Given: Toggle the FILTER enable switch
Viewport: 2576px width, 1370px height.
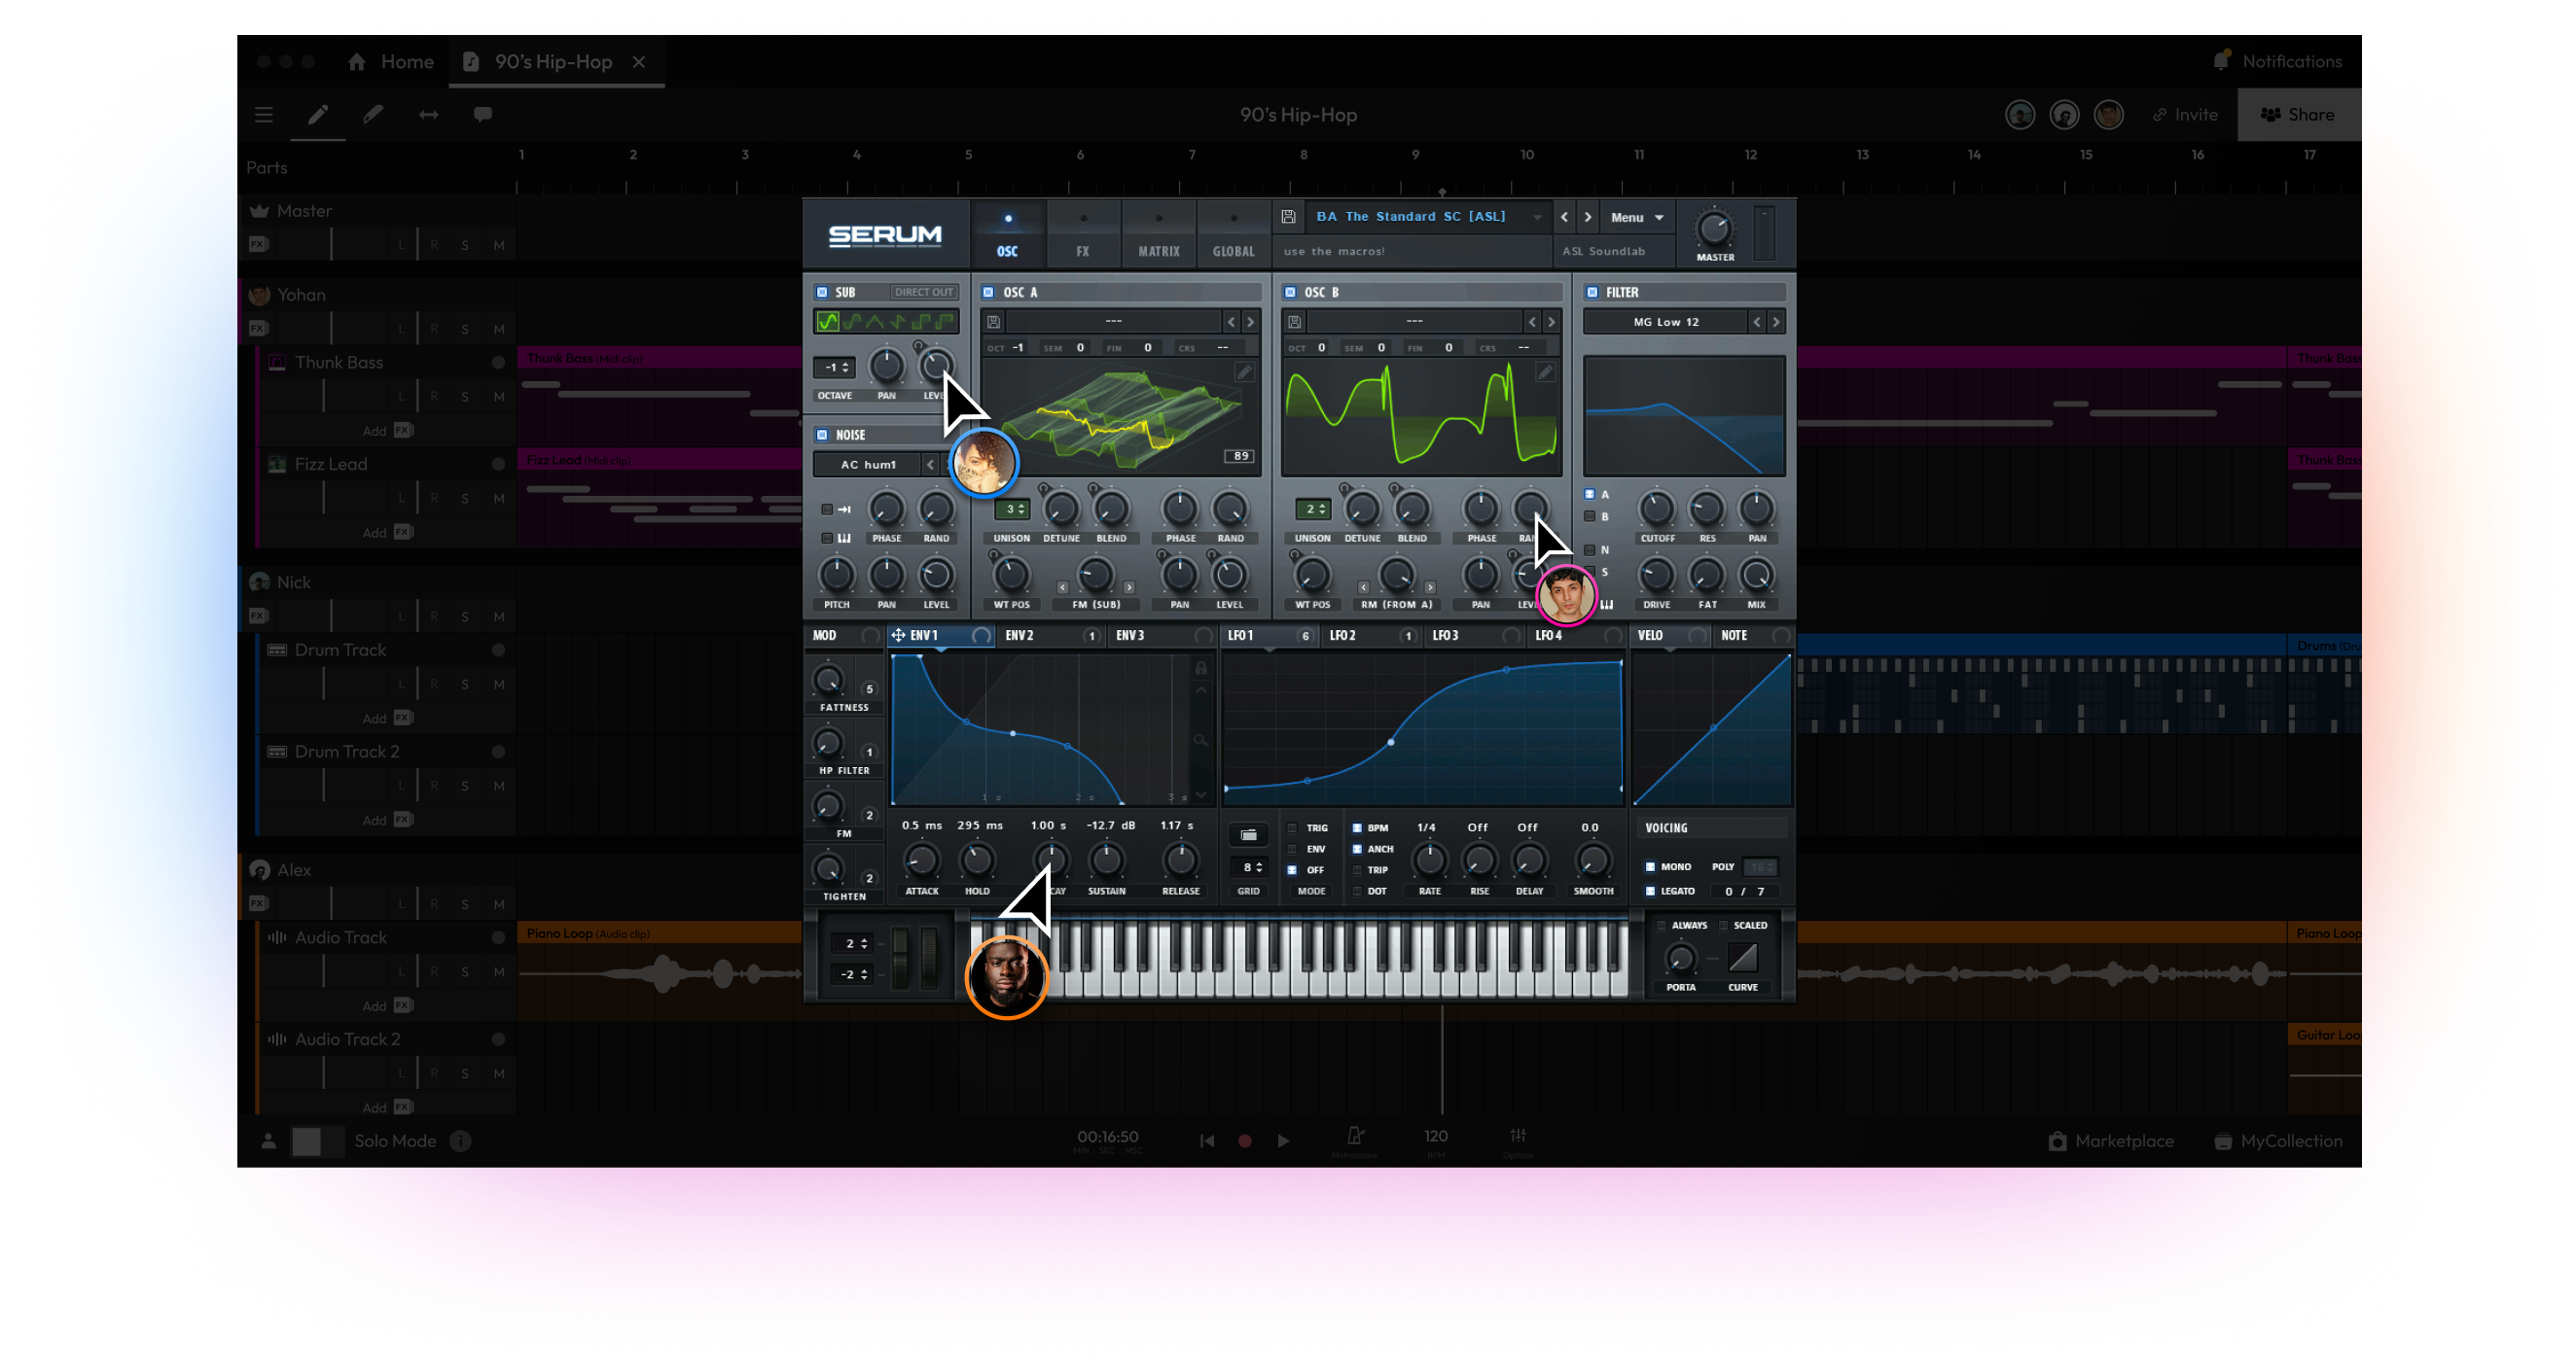Looking at the screenshot, I should 1592,293.
